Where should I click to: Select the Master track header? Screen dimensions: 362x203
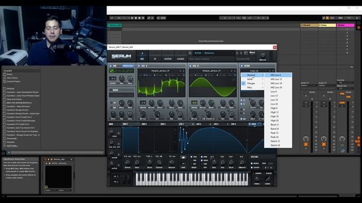pyautogui.click(x=346, y=25)
